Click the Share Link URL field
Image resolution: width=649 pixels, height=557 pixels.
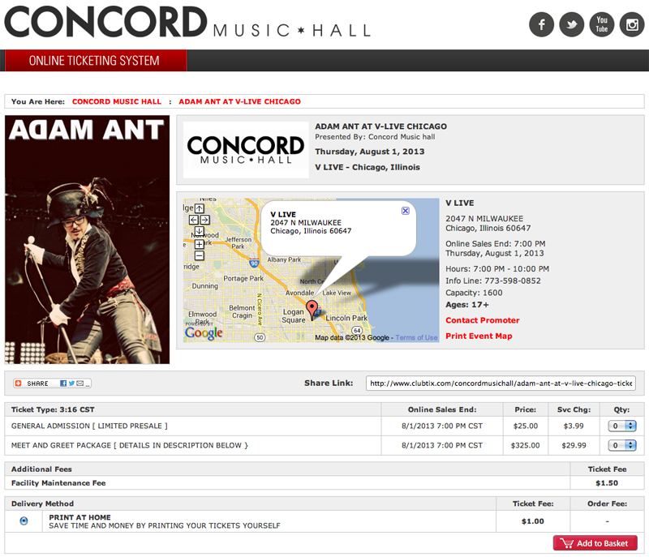pyautogui.click(x=501, y=383)
